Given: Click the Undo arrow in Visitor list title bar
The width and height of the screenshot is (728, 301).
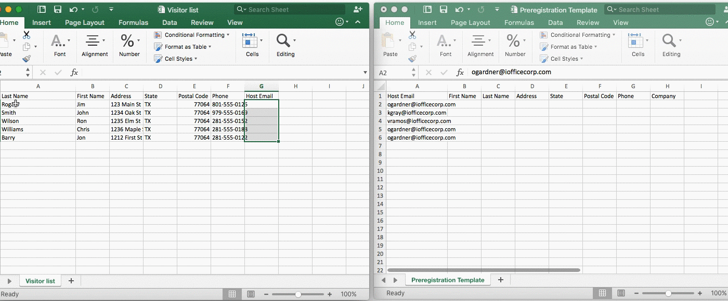Looking at the screenshot, I should [73, 10].
